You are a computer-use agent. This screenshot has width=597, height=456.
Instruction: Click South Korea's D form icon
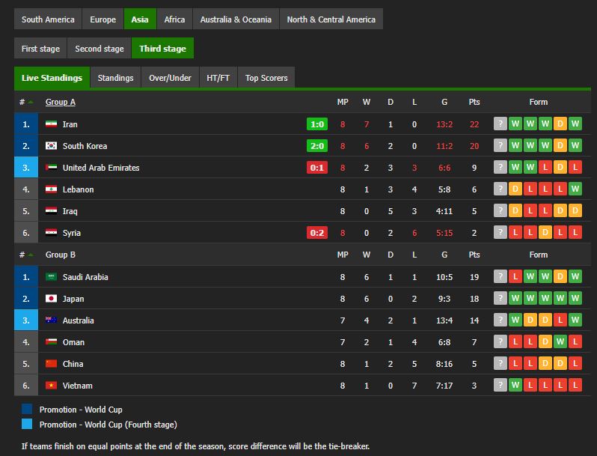tap(560, 145)
